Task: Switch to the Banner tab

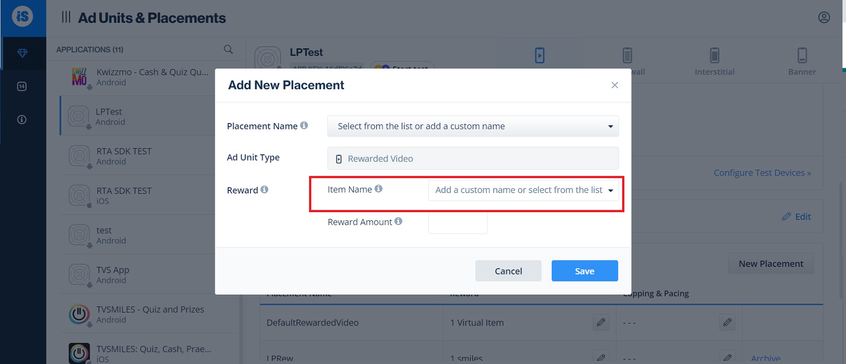Action: [802, 62]
